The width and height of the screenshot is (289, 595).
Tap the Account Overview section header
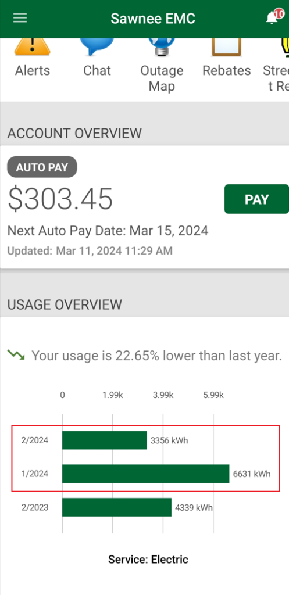point(74,133)
